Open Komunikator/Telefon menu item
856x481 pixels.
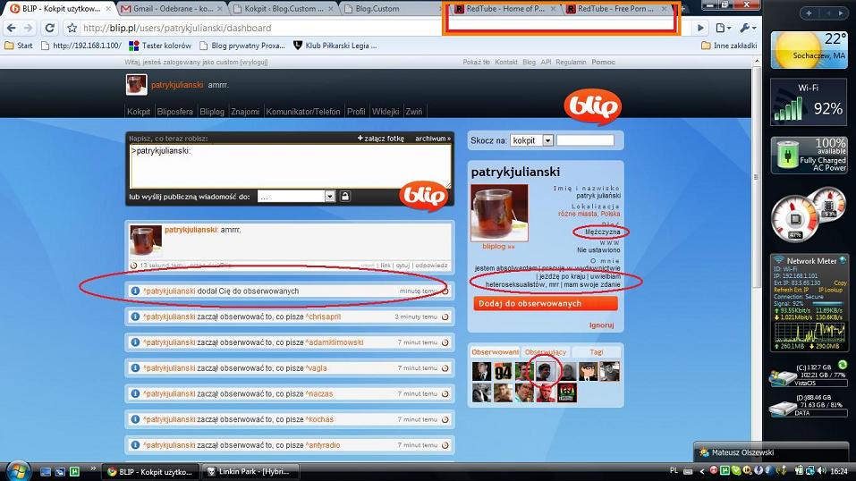303,112
